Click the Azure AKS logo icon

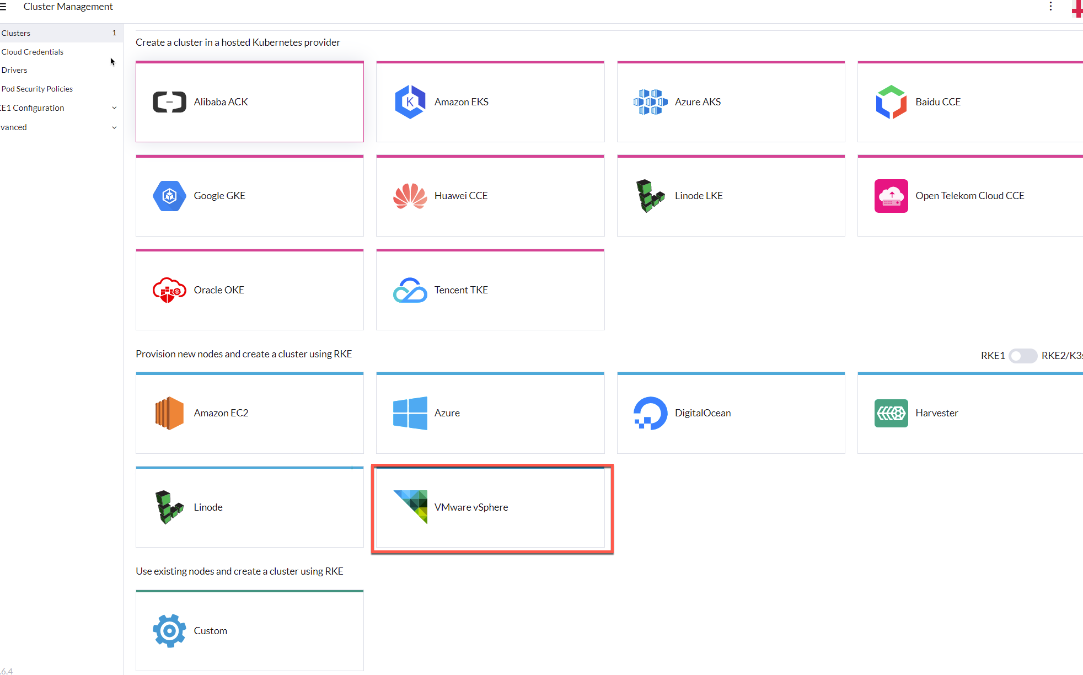[x=650, y=102]
